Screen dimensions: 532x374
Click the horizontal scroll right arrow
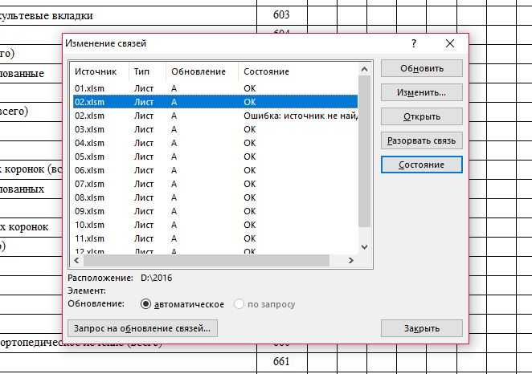[x=351, y=260]
